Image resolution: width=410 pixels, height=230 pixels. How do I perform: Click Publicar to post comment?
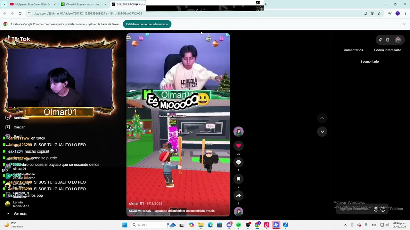click(x=397, y=209)
